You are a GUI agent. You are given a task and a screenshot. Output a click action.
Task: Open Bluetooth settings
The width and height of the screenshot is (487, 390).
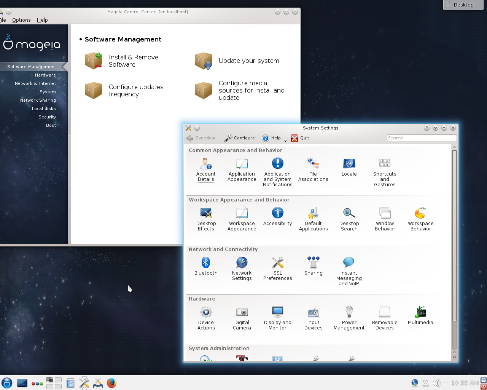[x=206, y=266]
